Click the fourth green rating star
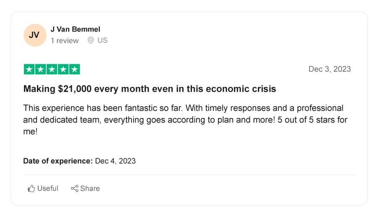Image resolution: width=378 pixels, height=217 pixels. (63, 69)
